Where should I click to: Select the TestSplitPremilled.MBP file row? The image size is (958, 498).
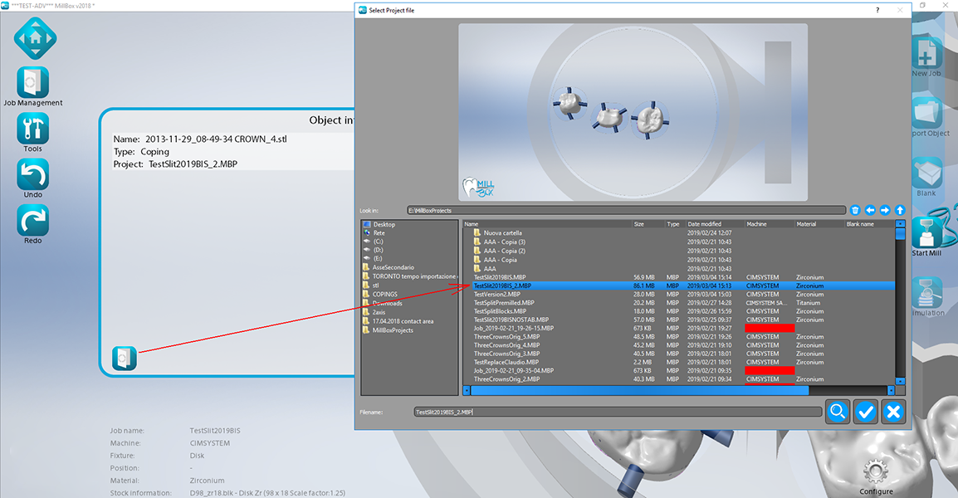(678, 302)
